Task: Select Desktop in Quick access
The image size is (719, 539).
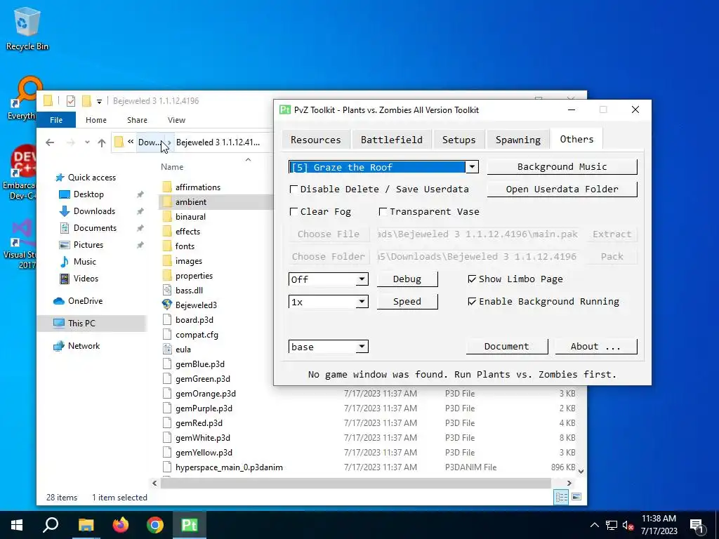Action: 88,194
